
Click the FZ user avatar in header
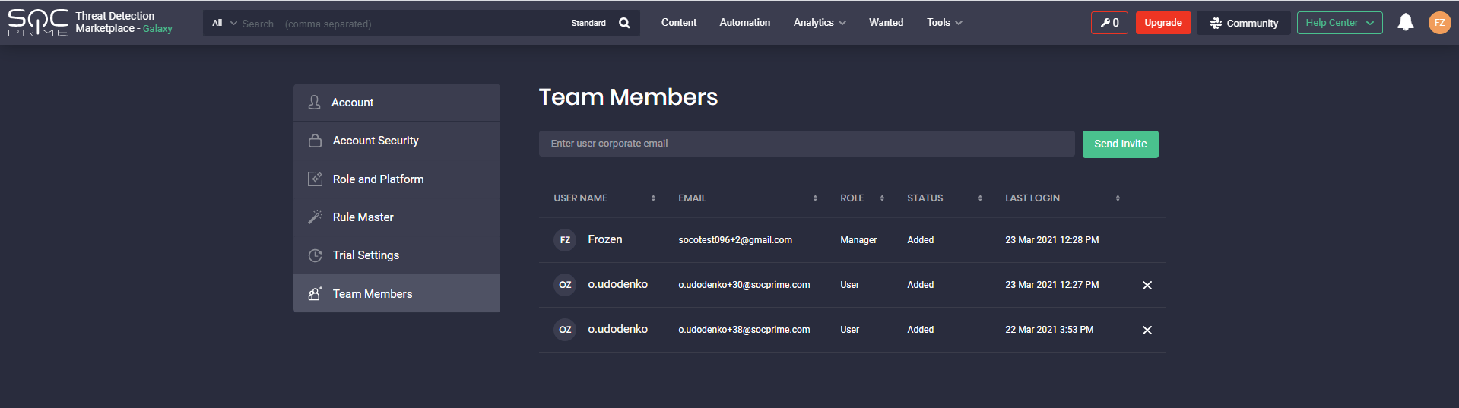(x=1439, y=23)
